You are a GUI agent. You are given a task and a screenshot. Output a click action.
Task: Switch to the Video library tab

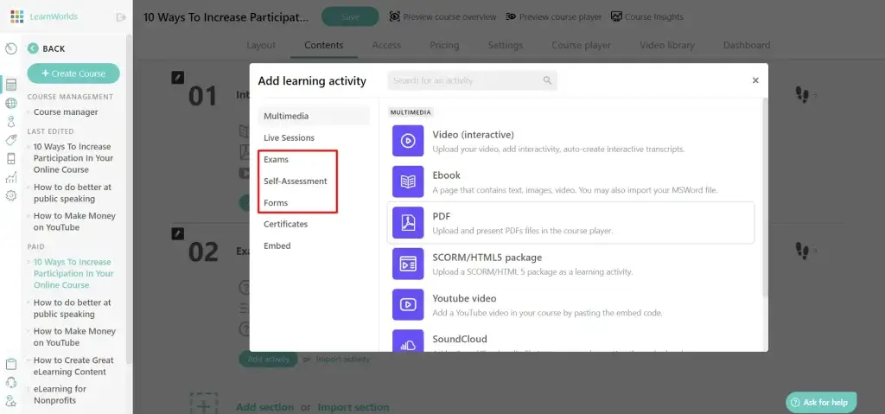click(x=667, y=45)
